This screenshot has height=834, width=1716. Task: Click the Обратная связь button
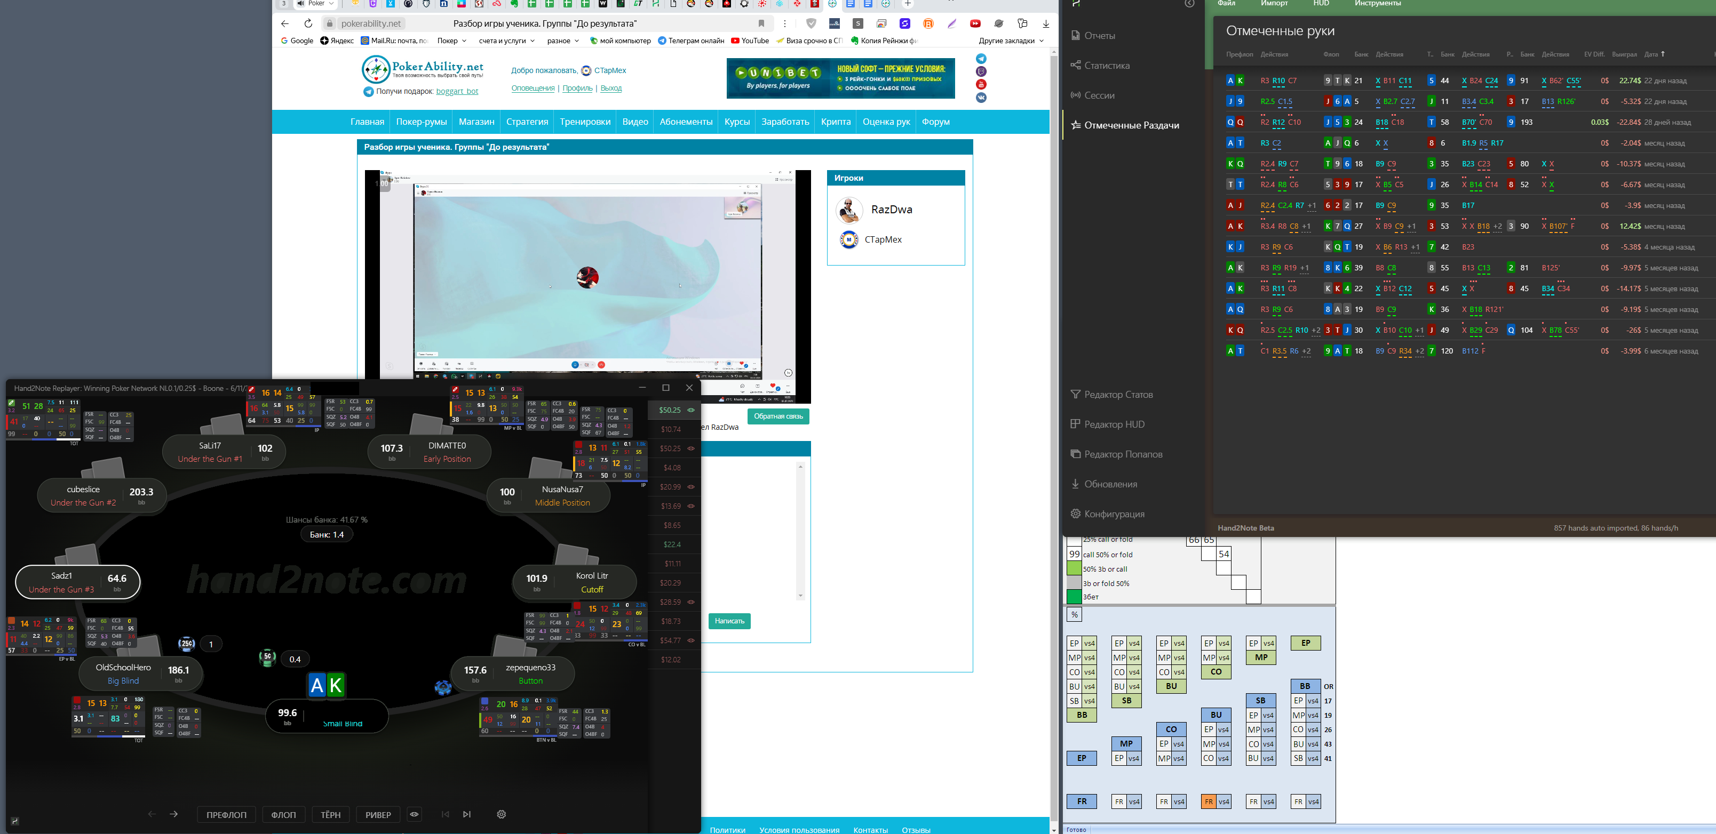(778, 416)
